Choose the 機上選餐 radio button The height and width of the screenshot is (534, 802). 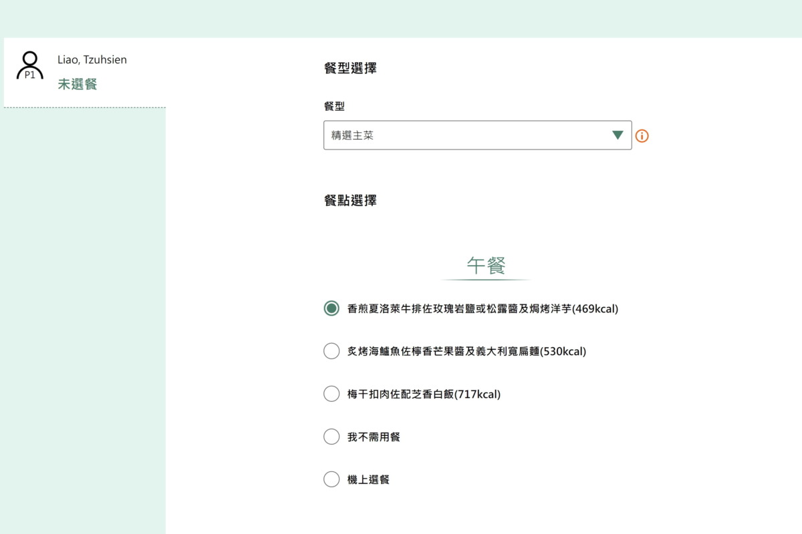tap(331, 479)
